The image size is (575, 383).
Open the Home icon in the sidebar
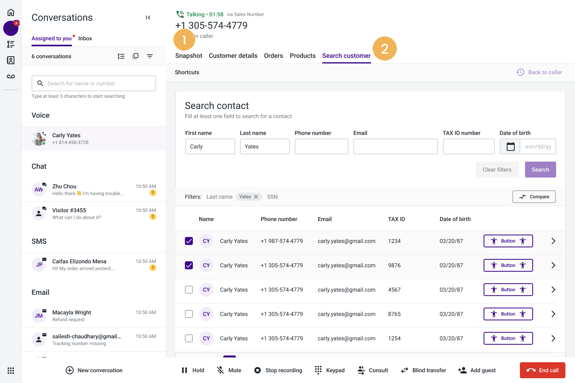[x=11, y=12]
